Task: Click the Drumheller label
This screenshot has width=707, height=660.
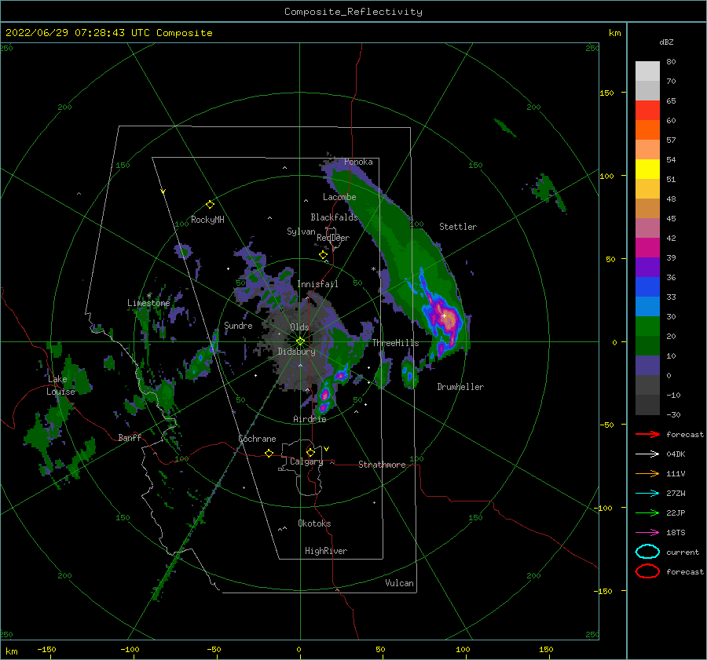Action: point(460,387)
